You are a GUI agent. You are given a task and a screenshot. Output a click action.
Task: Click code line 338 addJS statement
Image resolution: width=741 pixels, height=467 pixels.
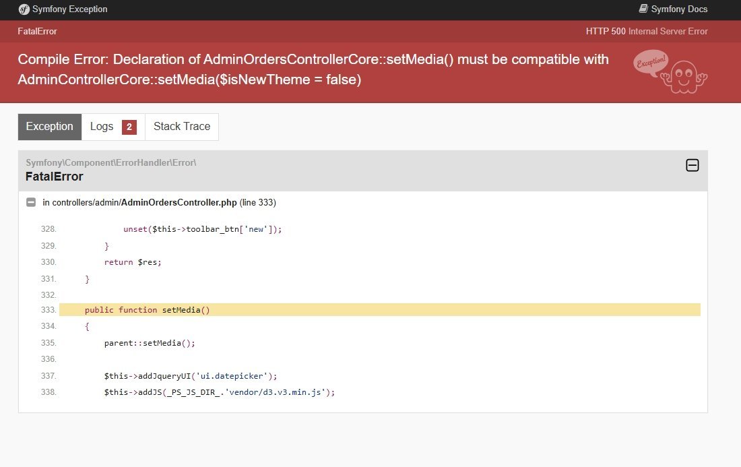[x=219, y=392]
